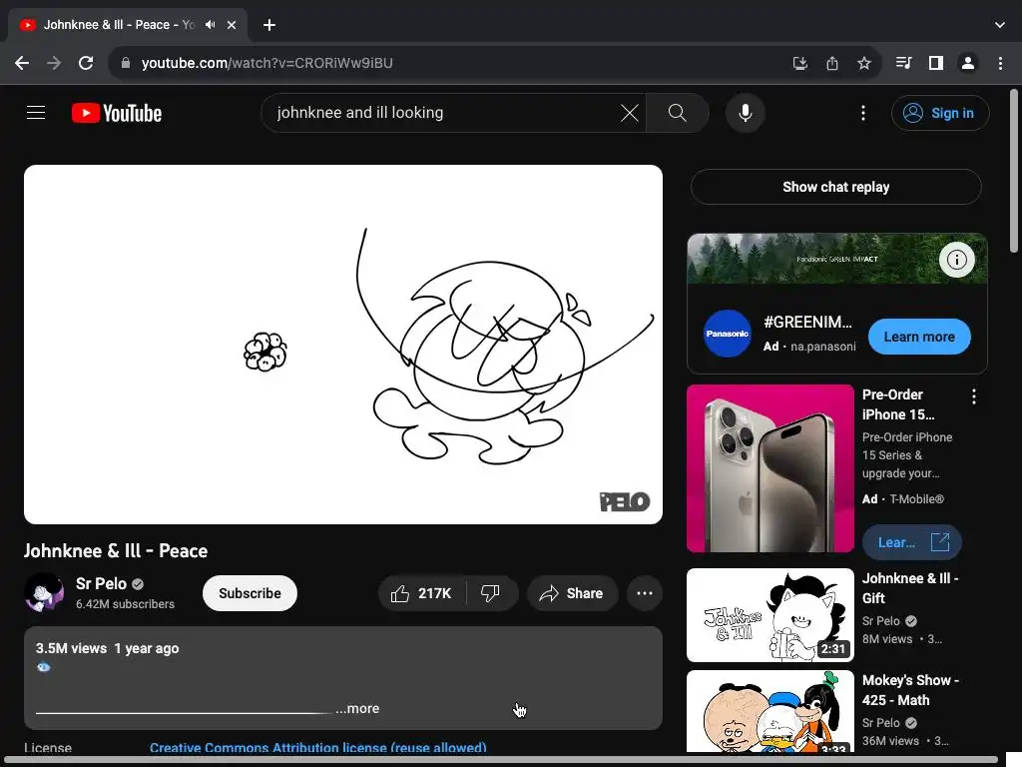Click the vertical page scrollbar
Viewport: 1022px width, 767px height.
click(1014, 171)
